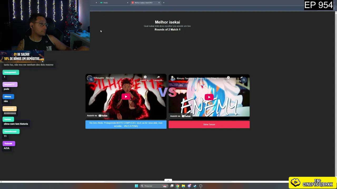Open File Explorer from taskbar
Image resolution: width=337 pixels, height=189 pixels.
point(184,186)
